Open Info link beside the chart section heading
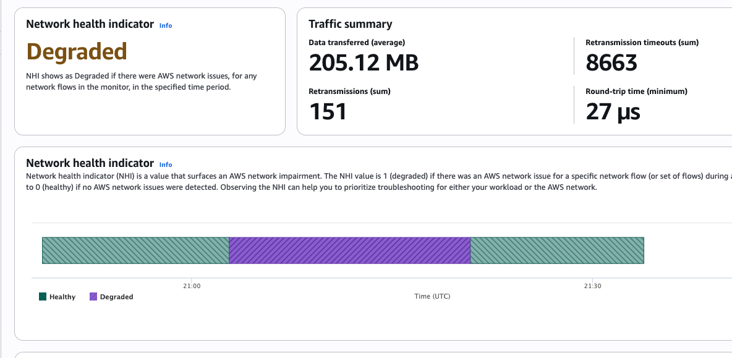This screenshot has height=358, width=732. tap(166, 164)
